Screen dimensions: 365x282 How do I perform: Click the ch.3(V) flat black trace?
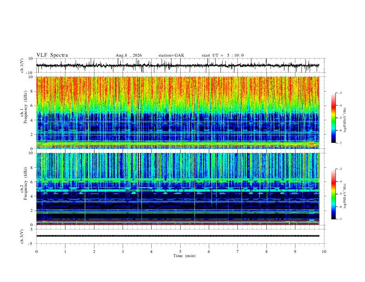coord(178,236)
